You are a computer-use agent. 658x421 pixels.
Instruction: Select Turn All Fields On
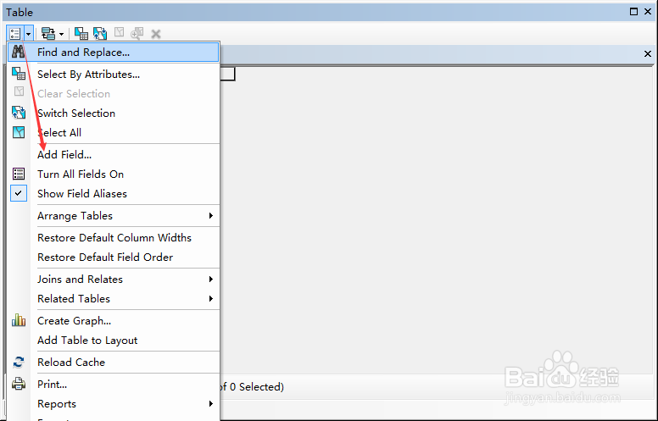pos(114,174)
